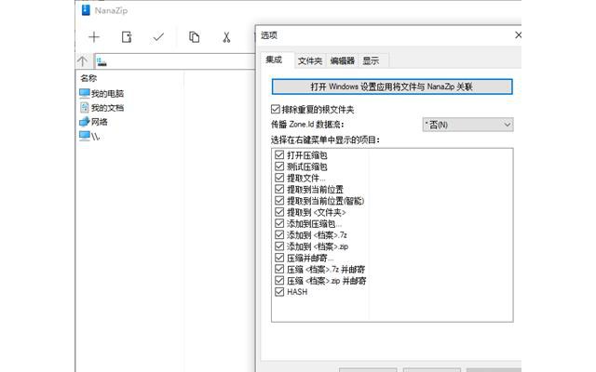The image size is (596, 372).
Task: Toggle 添加到 <档案>.zip checkbox
Action: point(279,246)
